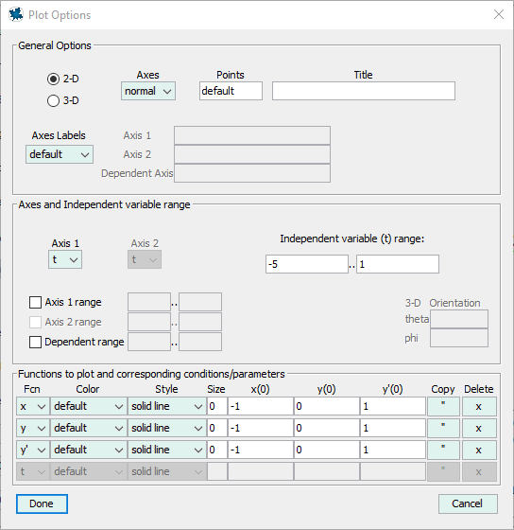Viewport: 514px width, 530px height.
Task: Click the copy button for the y' function row
Action: 443,450
